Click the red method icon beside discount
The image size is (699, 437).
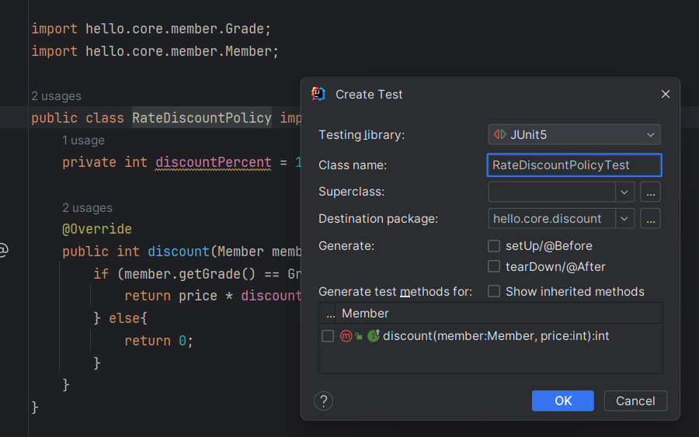[x=346, y=336]
